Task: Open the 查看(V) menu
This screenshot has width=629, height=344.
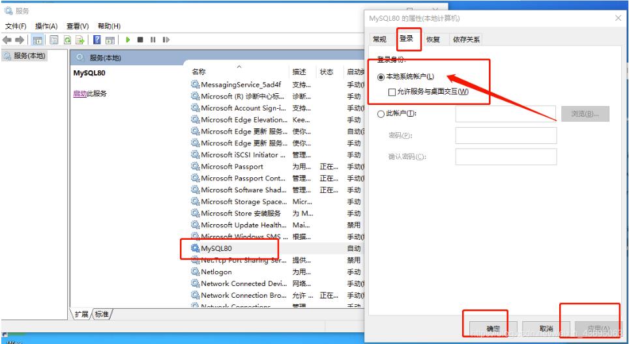Action: coord(78,26)
